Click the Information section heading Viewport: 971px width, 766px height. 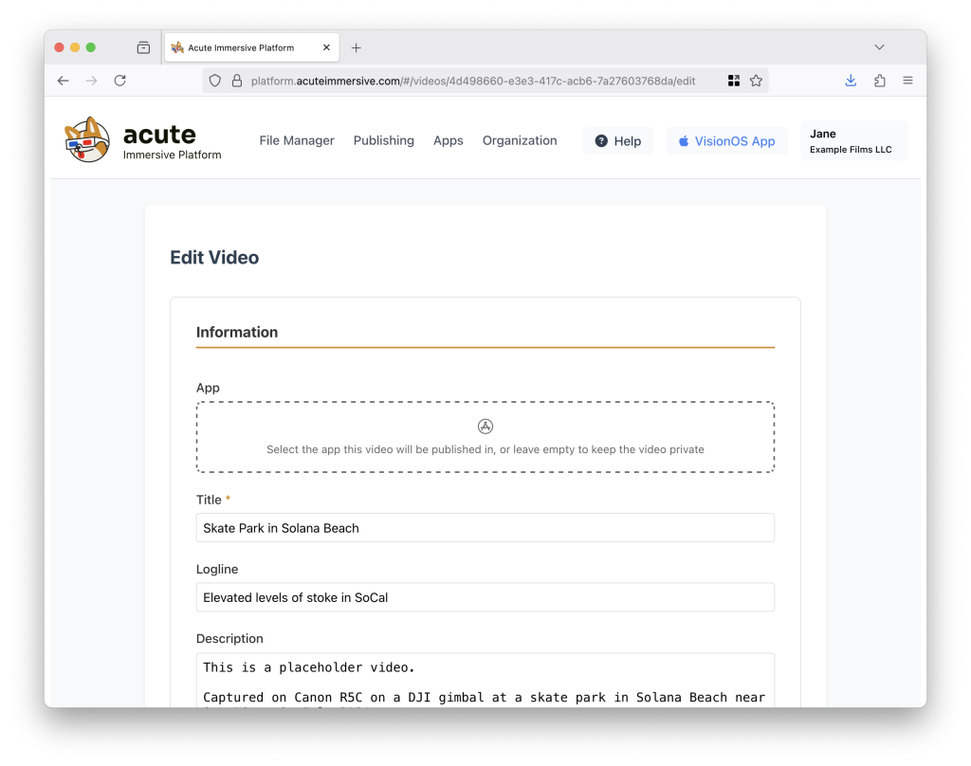[x=236, y=332]
